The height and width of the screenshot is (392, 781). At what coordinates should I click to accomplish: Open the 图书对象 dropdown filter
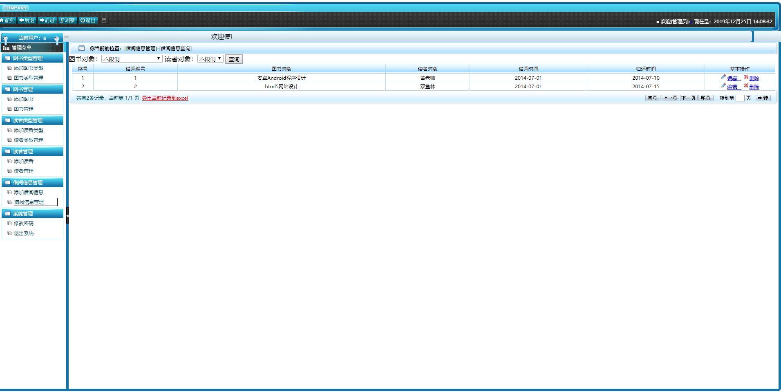[x=132, y=59]
